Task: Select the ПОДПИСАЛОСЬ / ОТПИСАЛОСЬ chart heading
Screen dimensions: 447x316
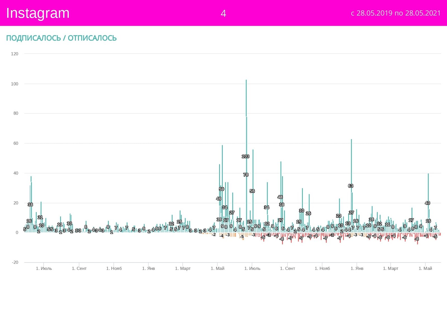Action: (61, 38)
